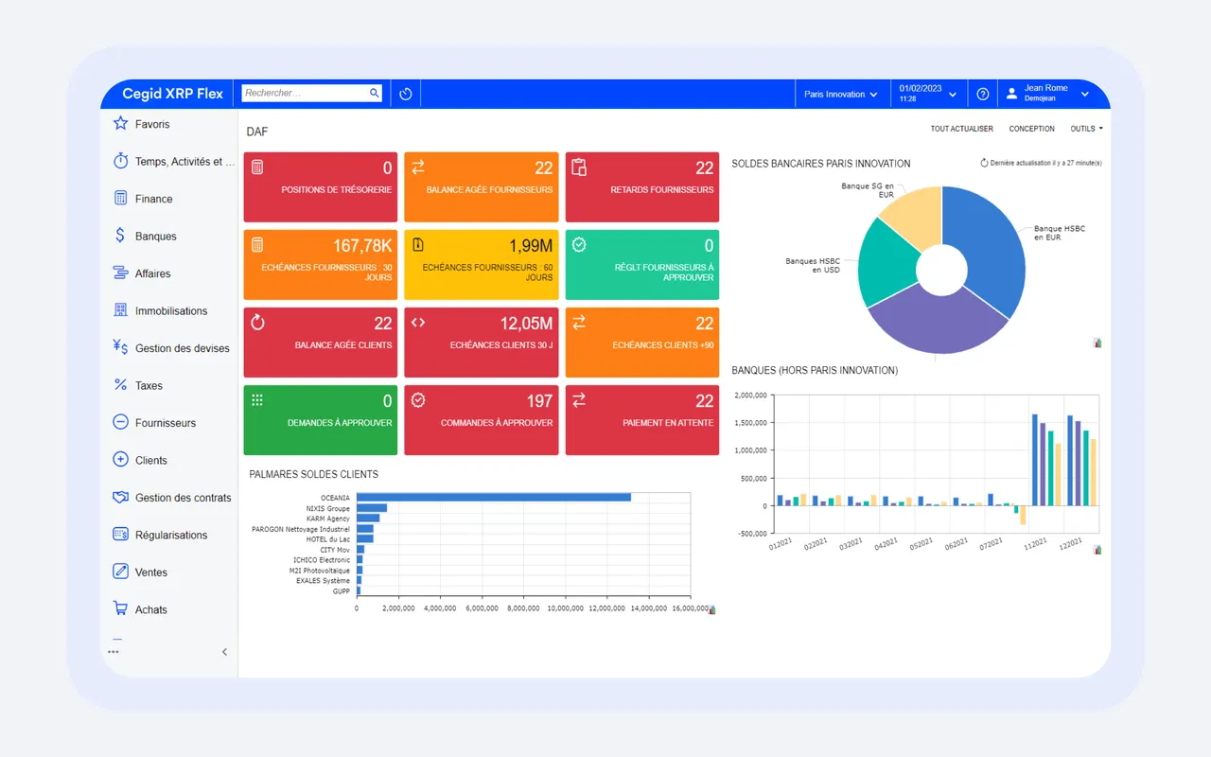Open Clients plus-circle icon

(120, 460)
